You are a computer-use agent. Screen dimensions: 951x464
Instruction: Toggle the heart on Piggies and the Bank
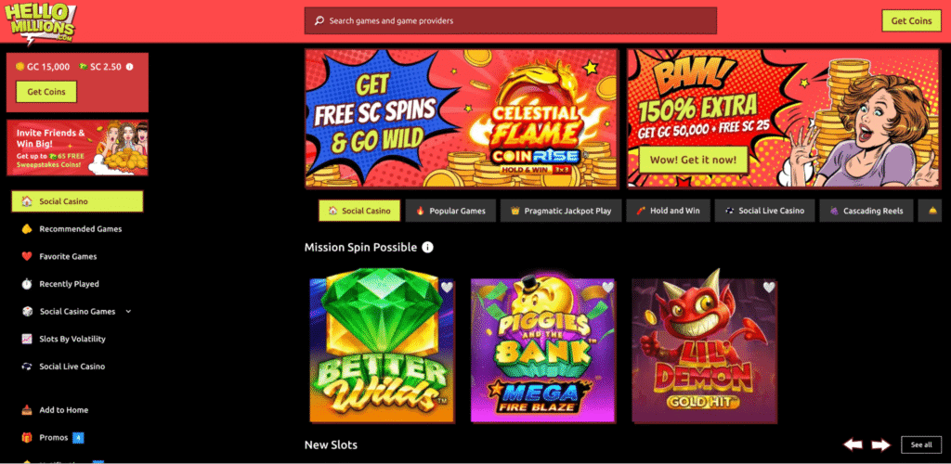click(x=607, y=287)
